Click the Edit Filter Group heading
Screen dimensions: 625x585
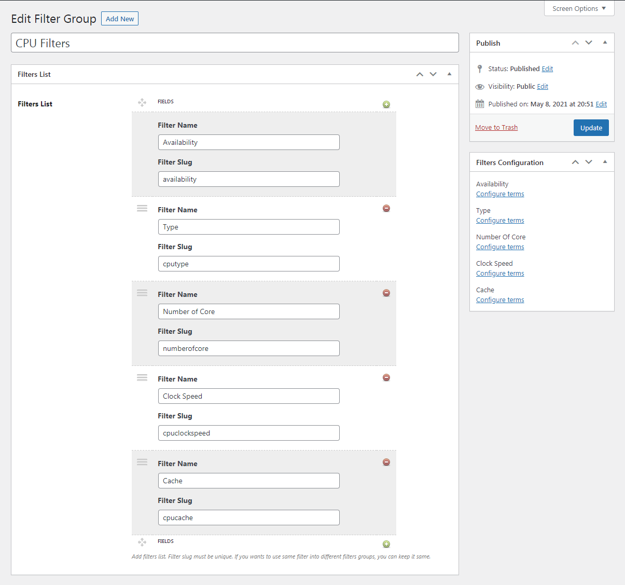coord(53,19)
